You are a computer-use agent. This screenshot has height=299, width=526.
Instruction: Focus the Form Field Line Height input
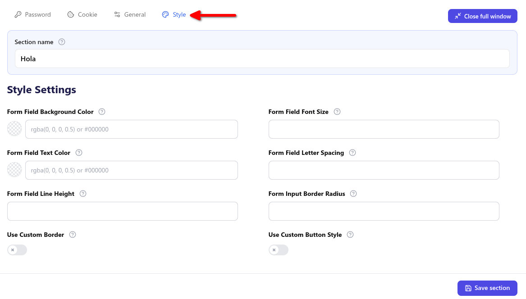123,211
